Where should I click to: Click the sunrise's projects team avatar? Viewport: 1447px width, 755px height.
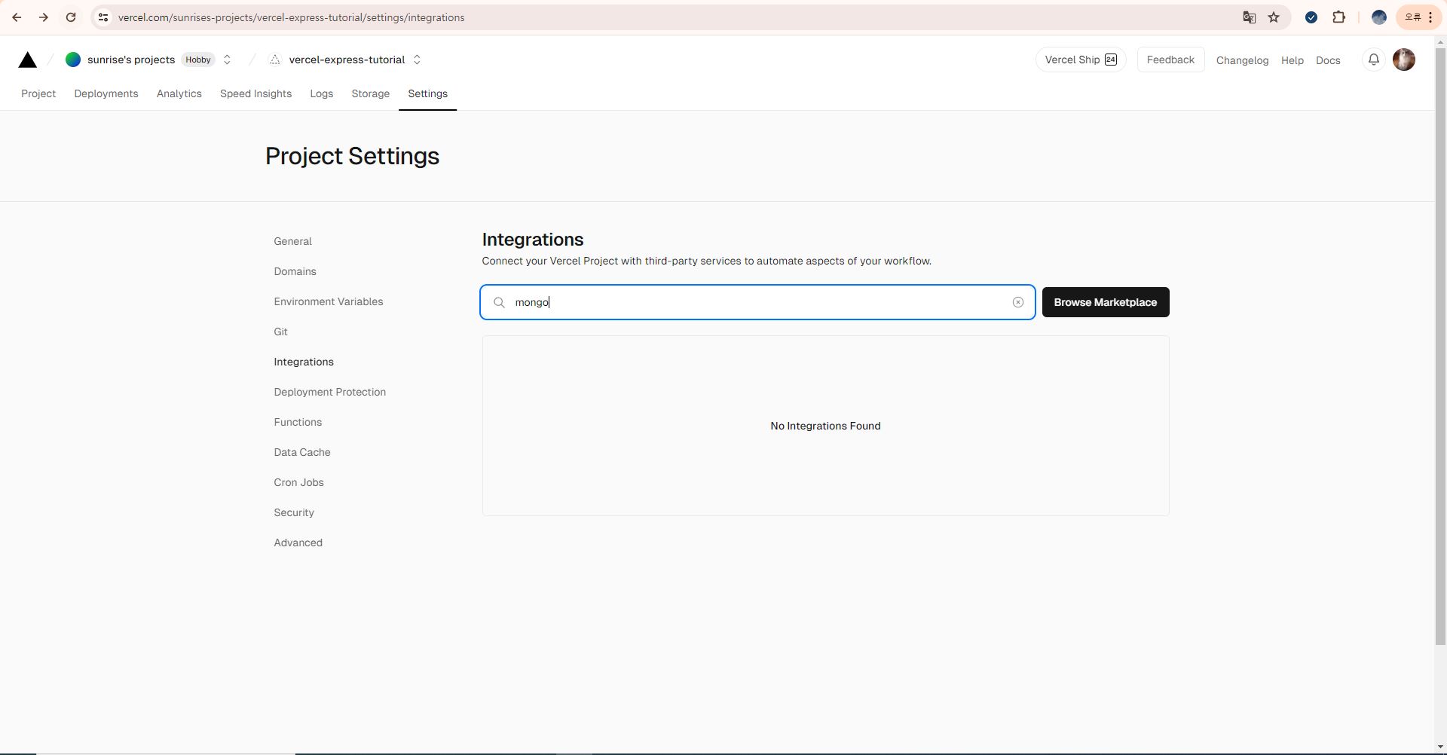73,60
